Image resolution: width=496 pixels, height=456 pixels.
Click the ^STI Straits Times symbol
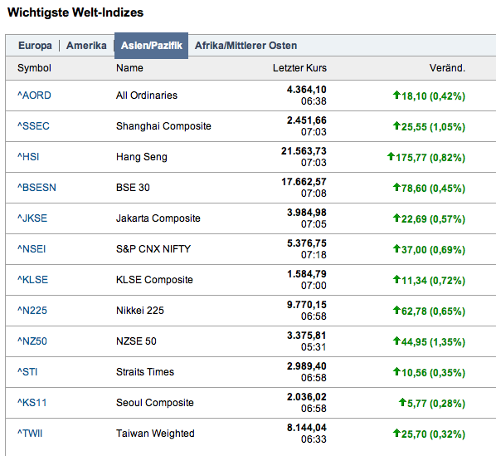pyautogui.click(x=27, y=372)
